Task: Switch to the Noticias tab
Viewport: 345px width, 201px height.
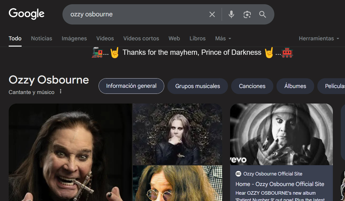Action: (x=42, y=38)
